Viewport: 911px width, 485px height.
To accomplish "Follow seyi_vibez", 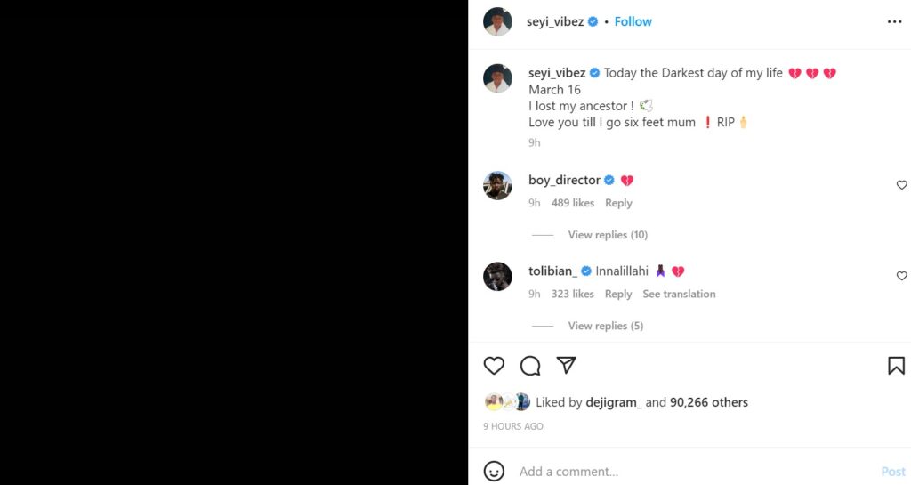I will pyautogui.click(x=633, y=21).
